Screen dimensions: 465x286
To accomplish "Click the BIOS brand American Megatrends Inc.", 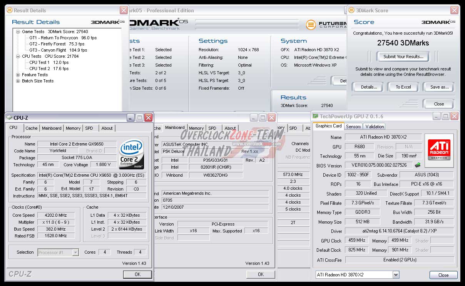I will (215, 193).
